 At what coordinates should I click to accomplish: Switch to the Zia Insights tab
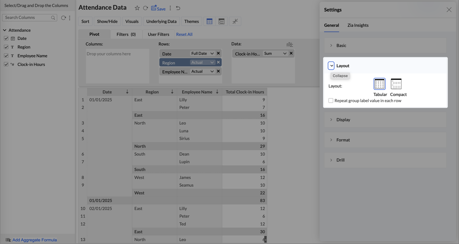coord(358,25)
